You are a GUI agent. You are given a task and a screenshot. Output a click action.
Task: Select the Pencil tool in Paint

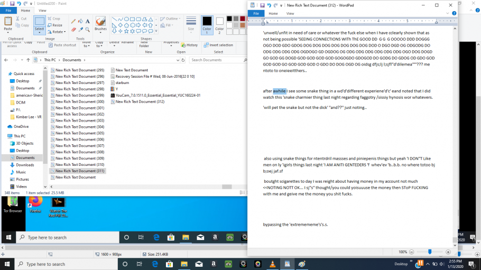point(73,21)
